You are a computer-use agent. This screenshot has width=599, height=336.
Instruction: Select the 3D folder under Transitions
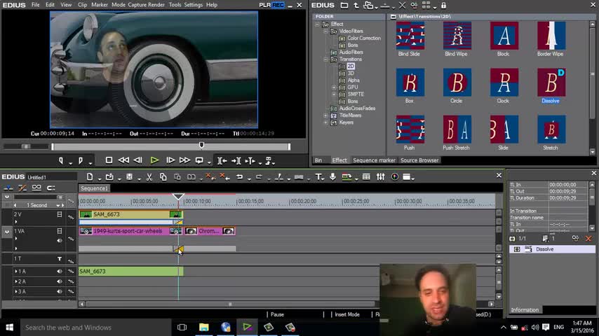click(x=351, y=73)
